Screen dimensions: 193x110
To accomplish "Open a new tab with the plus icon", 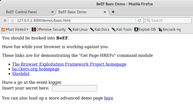I will point(113,12).
